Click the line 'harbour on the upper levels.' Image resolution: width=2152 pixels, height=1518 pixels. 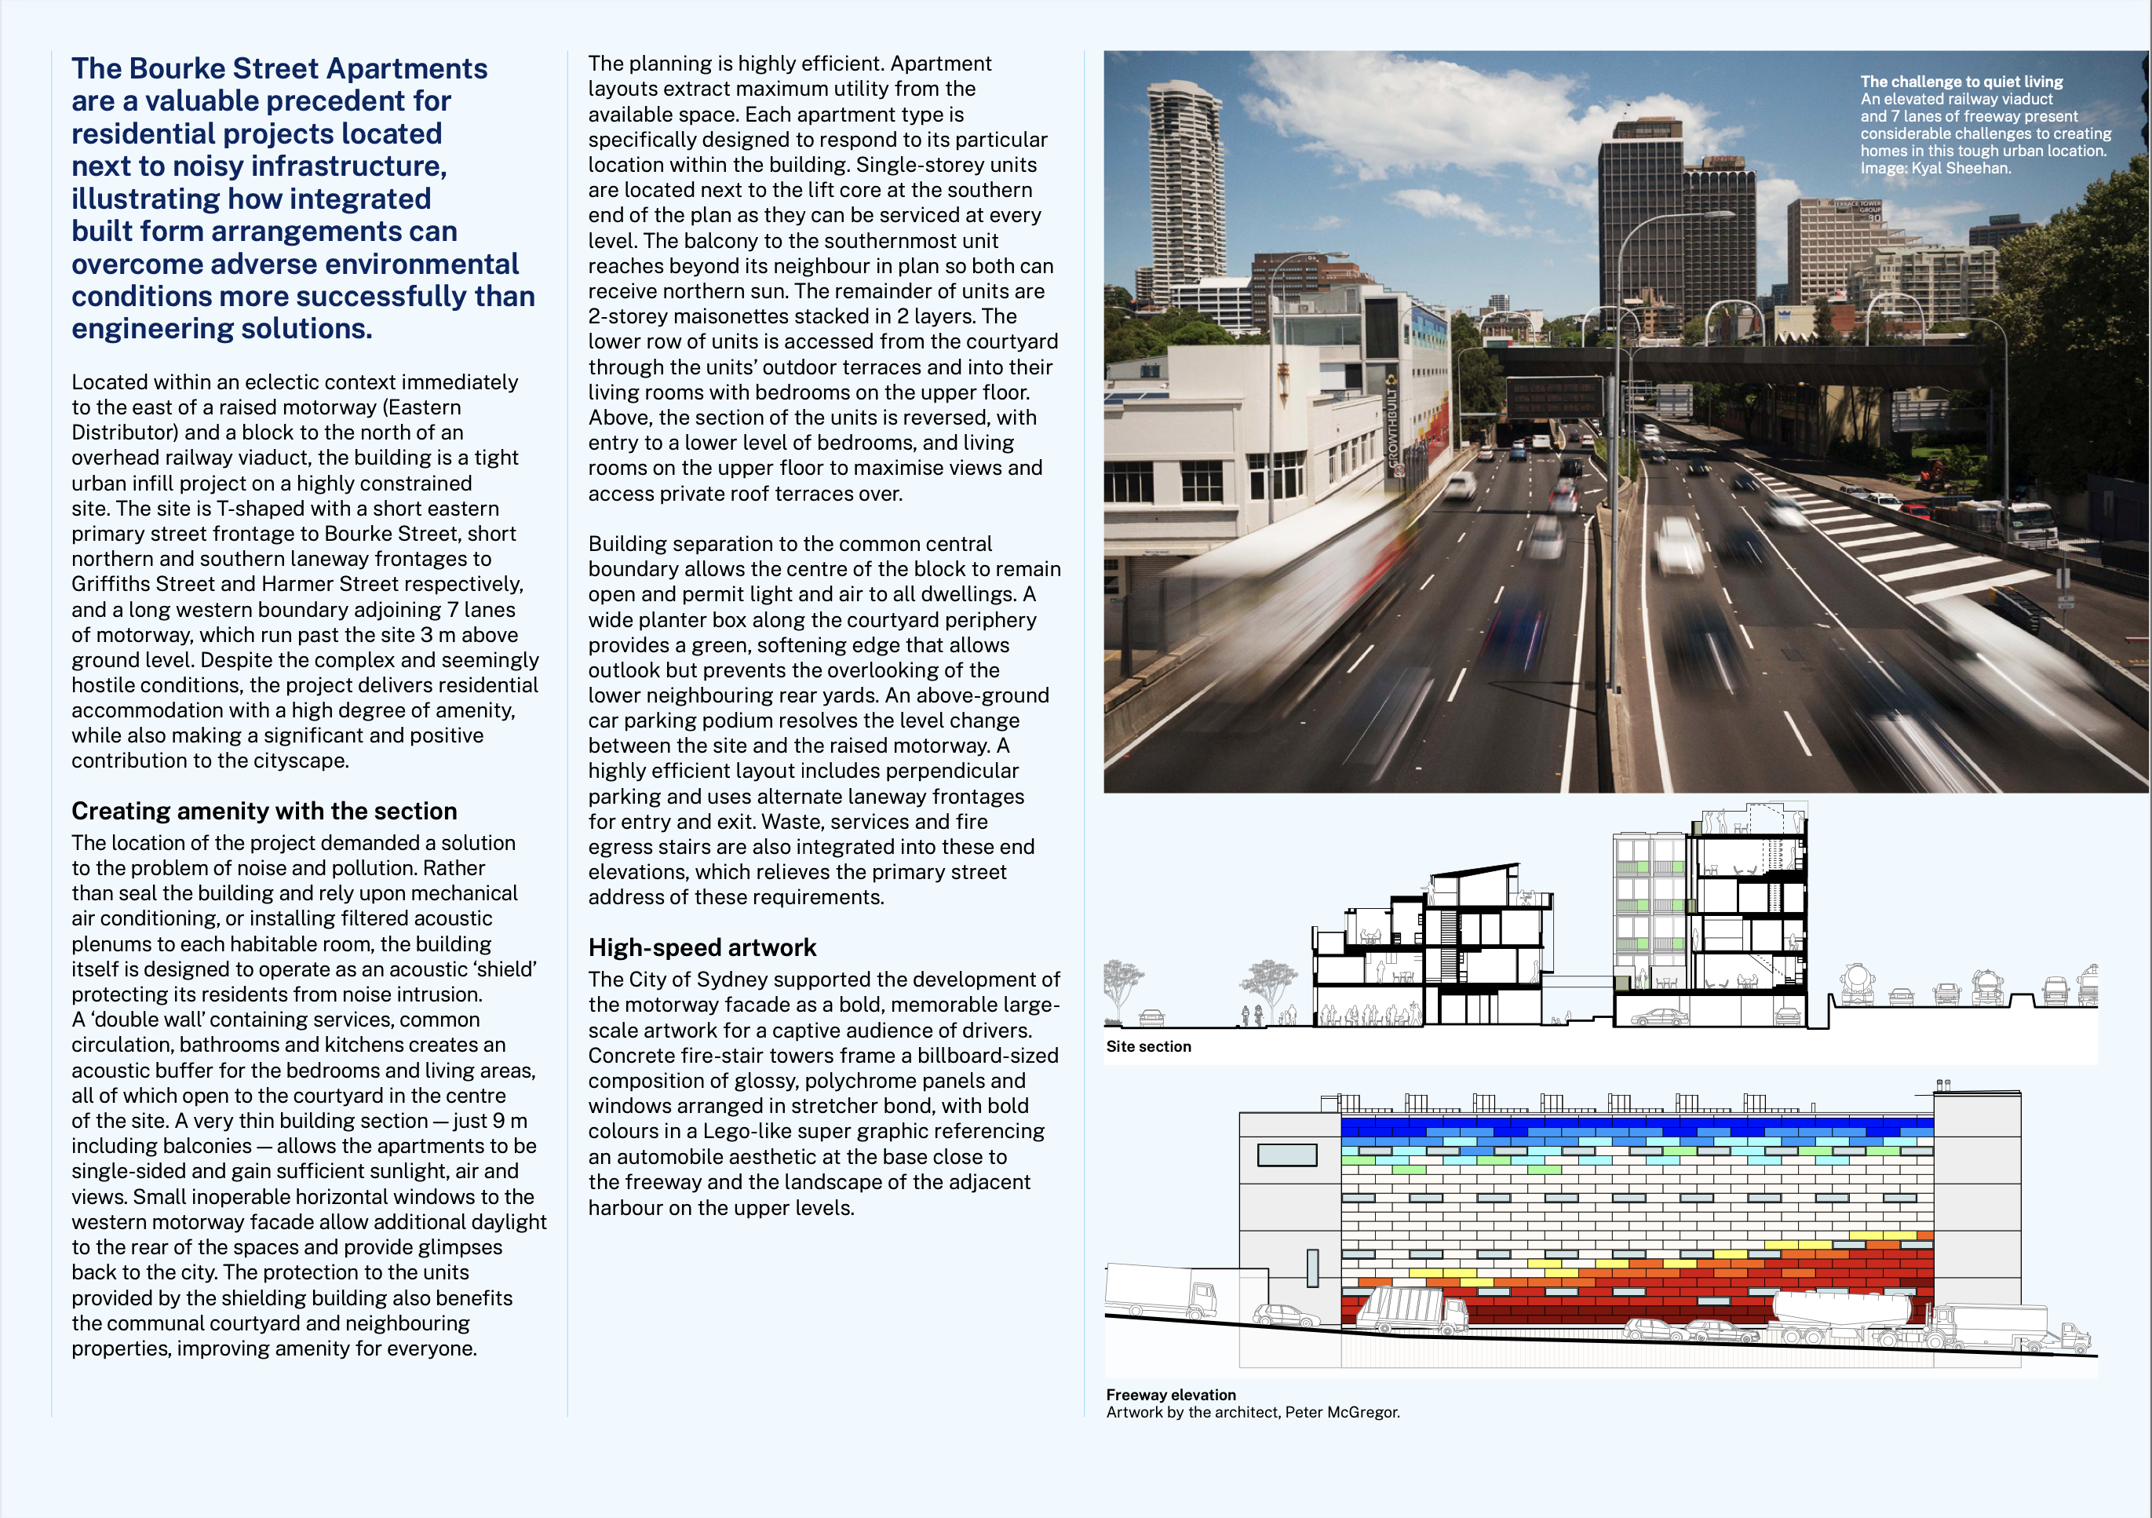[x=720, y=1208]
